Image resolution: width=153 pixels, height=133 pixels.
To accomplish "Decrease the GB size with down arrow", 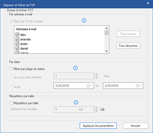I will [x=96, y=111].
